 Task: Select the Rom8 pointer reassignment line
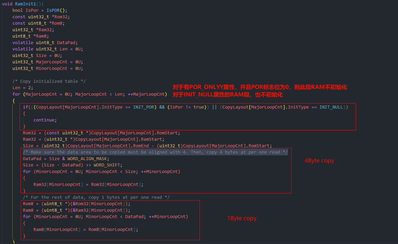tap(75, 204)
